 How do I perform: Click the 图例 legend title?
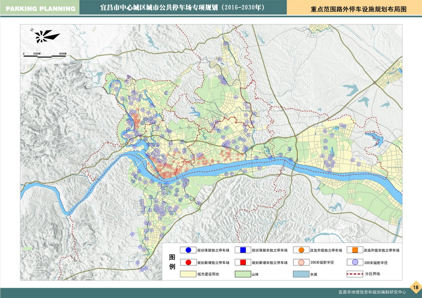tap(172, 261)
